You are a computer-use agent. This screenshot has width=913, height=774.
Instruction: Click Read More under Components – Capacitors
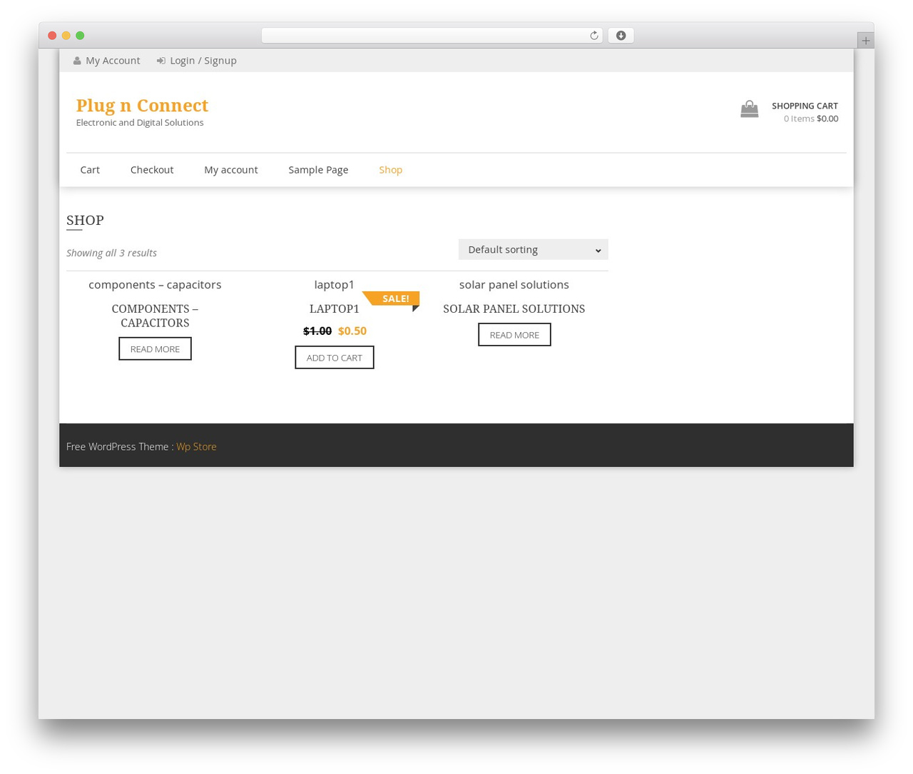[155, 349]
